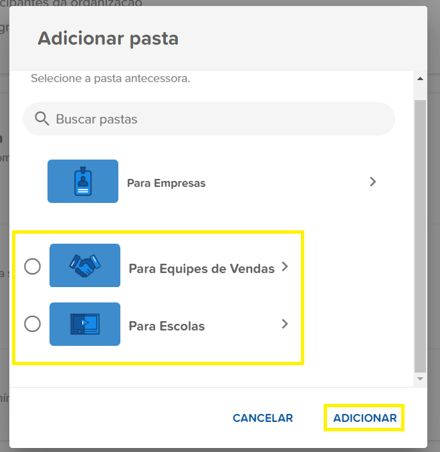Choose the Para Escolas folder label
The width and height of the screenshot is (440, 452).
(x=167, y=326)
